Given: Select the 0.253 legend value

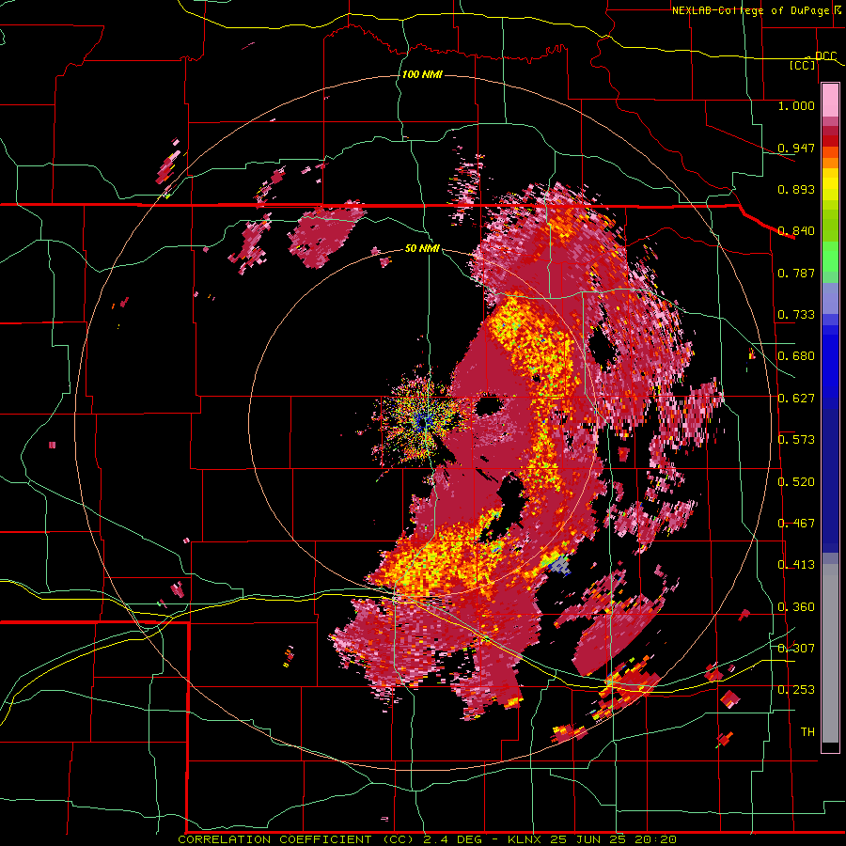Looking at the screenshot, I should click(x=796, y=690).
